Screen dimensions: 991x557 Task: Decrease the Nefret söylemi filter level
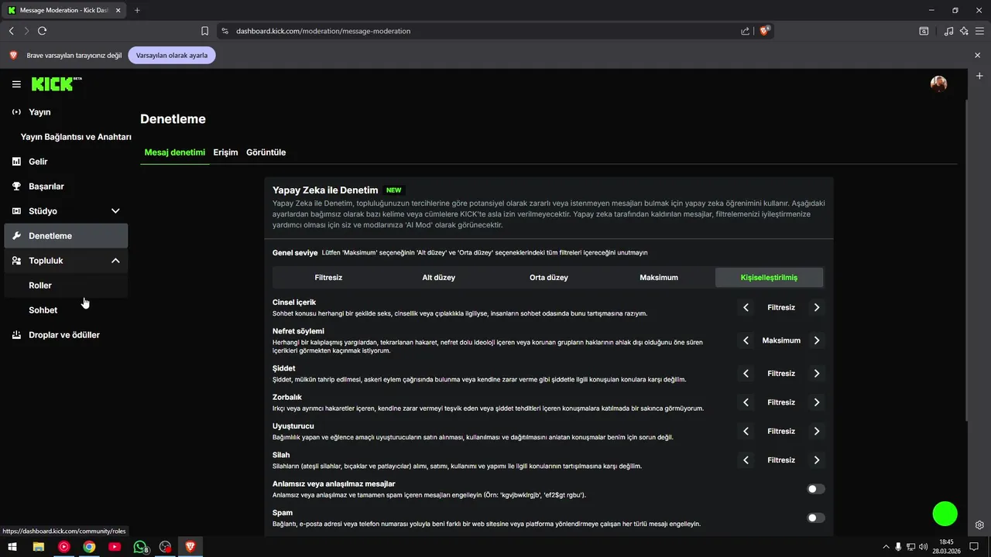(x=746, y=340)
